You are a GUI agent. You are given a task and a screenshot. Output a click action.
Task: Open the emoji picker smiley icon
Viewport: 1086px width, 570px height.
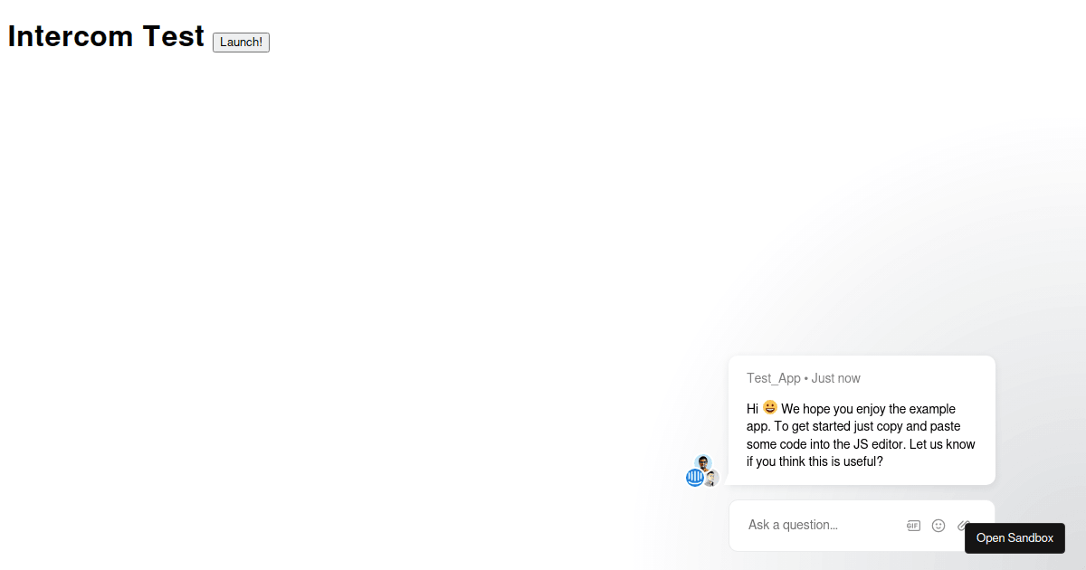938,525
